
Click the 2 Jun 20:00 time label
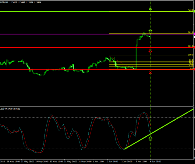(127, 162)
